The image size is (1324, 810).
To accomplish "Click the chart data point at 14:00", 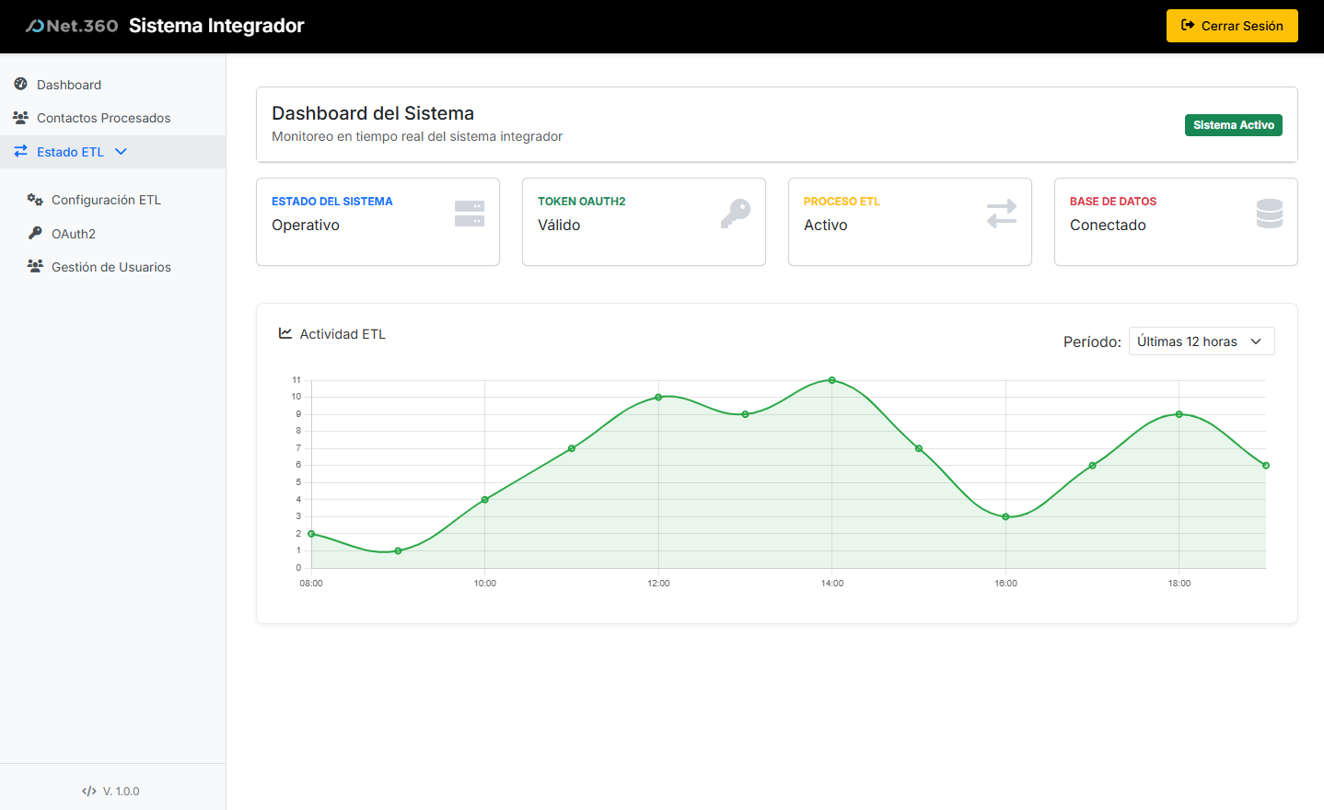I will (832, 380).
